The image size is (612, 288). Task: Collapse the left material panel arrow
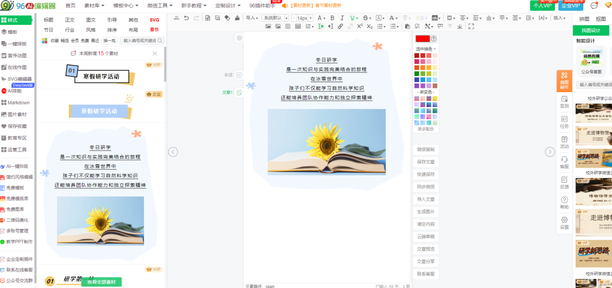coord(173,151)
